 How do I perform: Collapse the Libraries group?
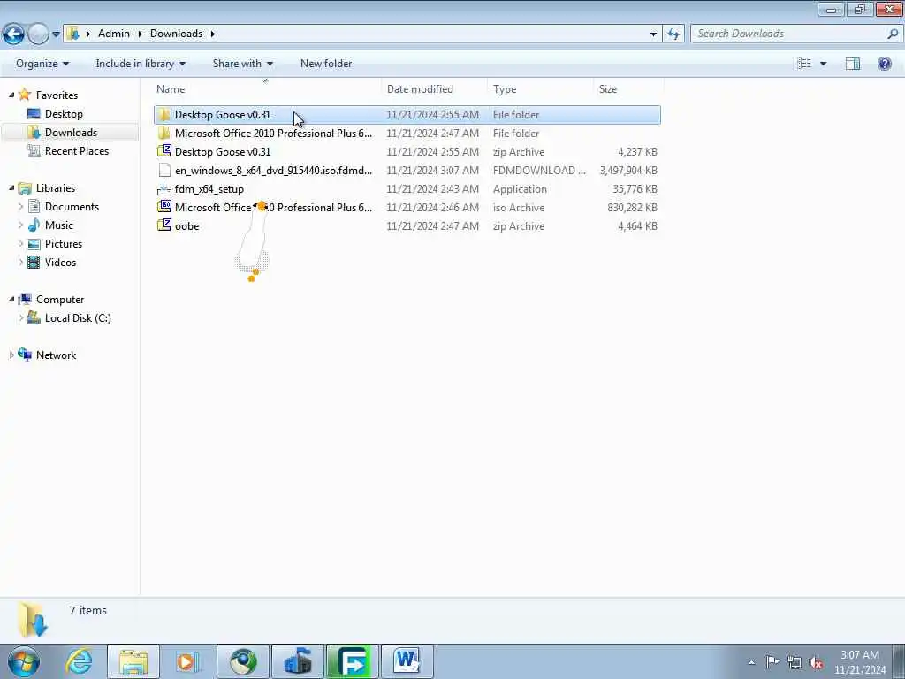click(x=11, y=187)
